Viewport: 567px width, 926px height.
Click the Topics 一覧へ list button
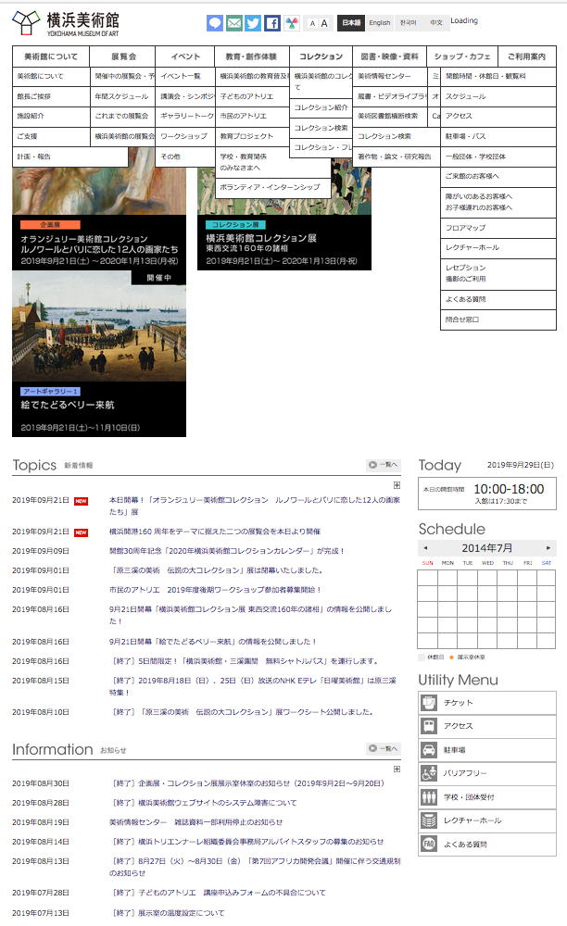click(x=384, y=465)
